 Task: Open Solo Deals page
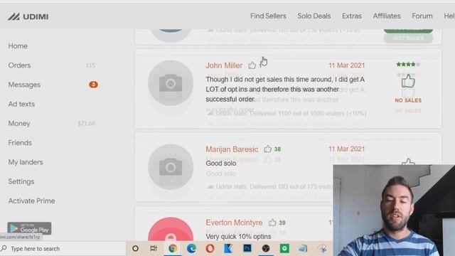pyautogui.click(x=314, y=16)
